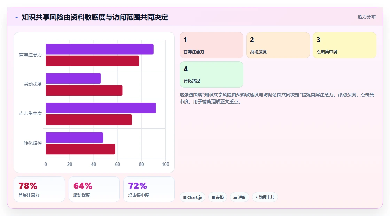
Task: Click red bar for 首屏注意力
Action: 92,61
